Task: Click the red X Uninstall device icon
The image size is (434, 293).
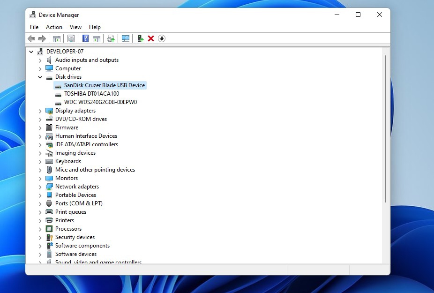Action: (x=151, y=38)
